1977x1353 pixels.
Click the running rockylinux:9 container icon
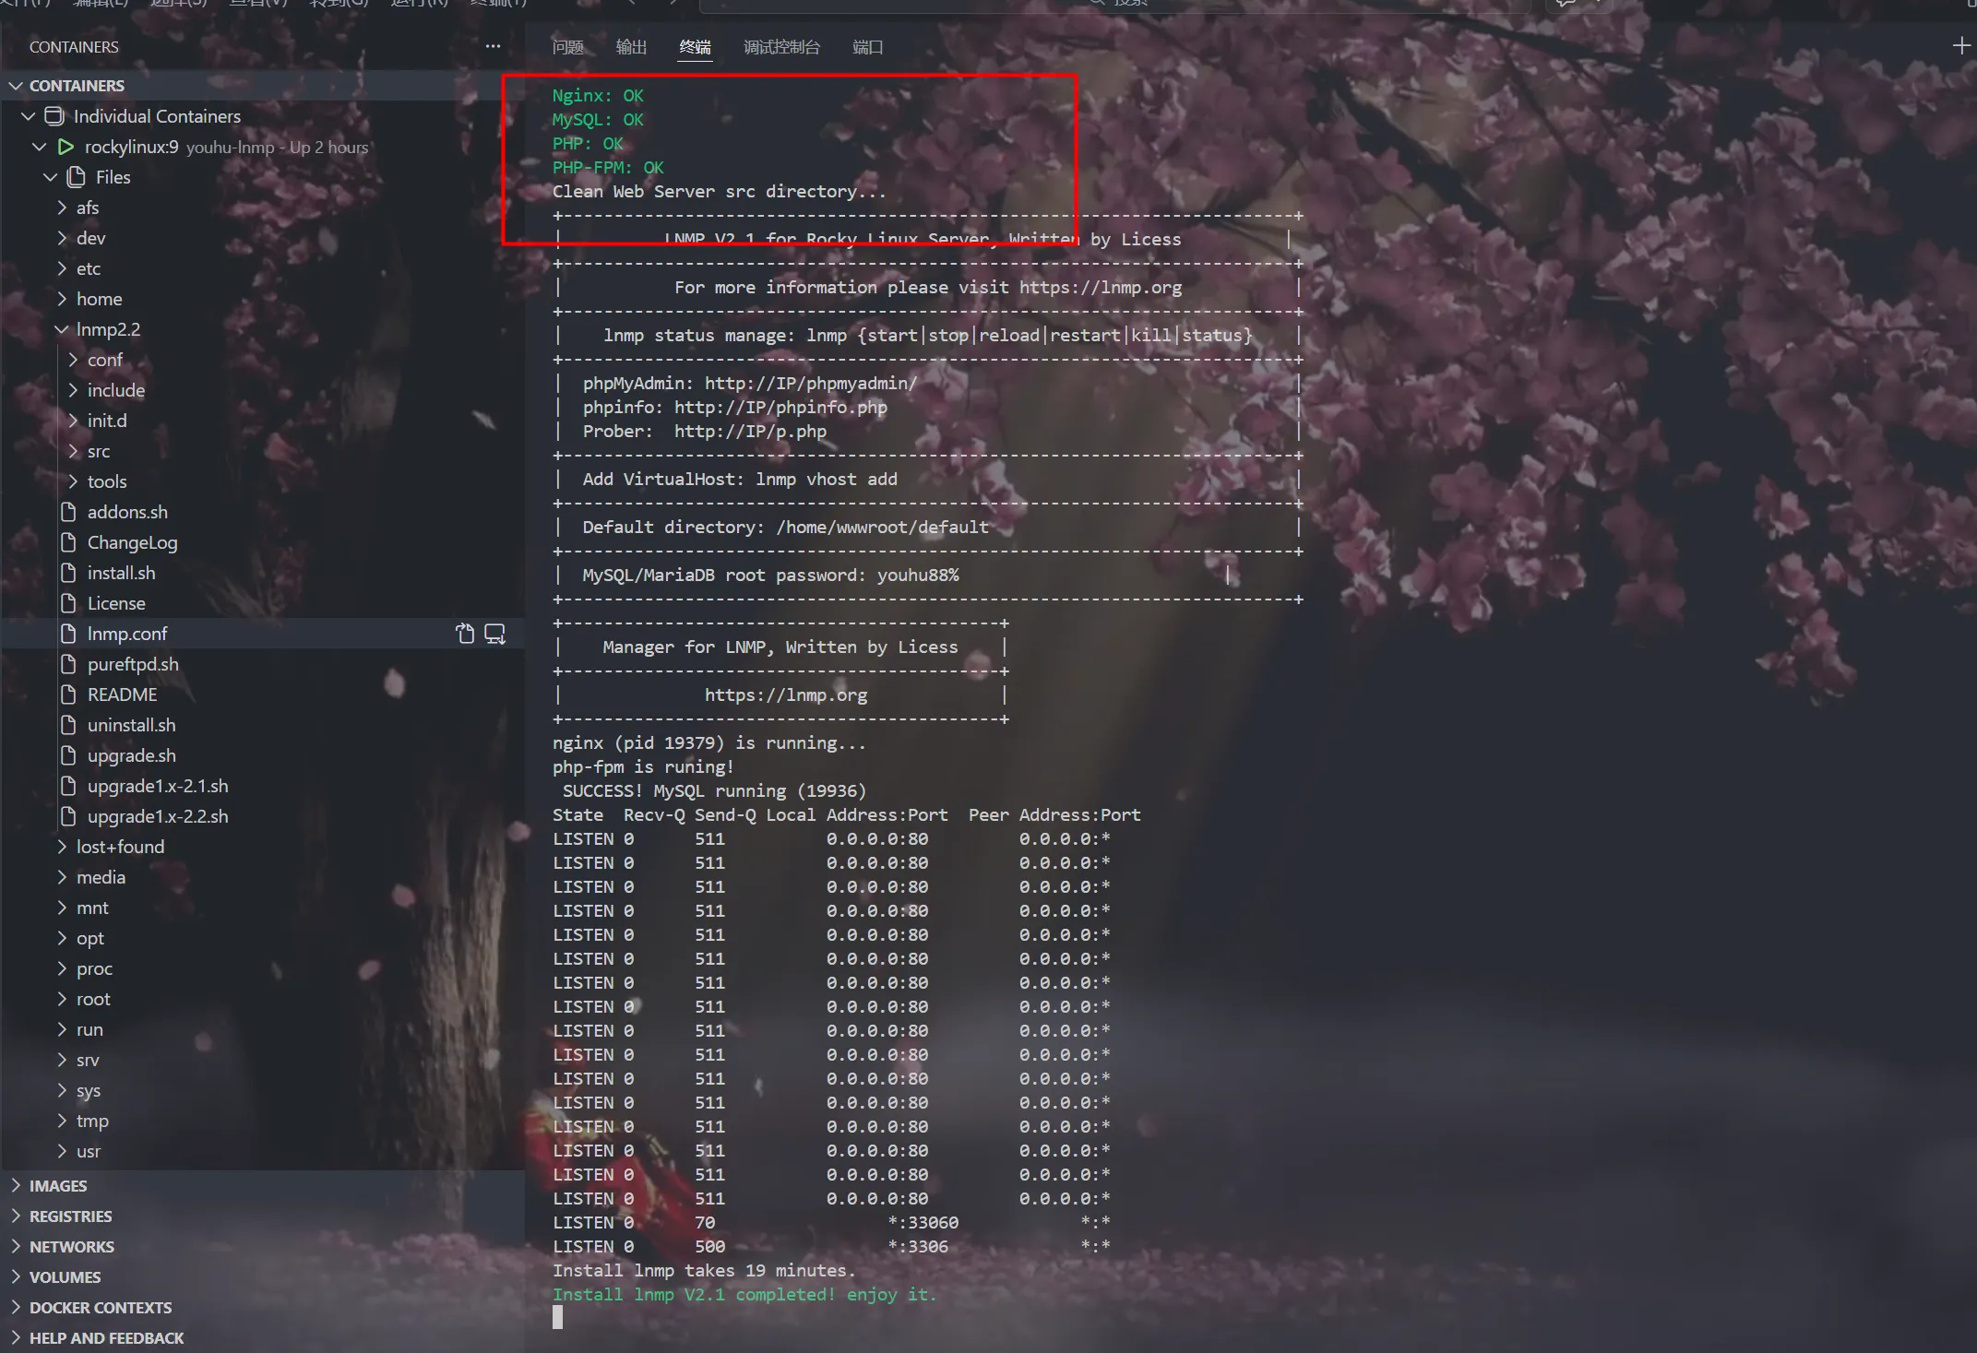point(66,147)
